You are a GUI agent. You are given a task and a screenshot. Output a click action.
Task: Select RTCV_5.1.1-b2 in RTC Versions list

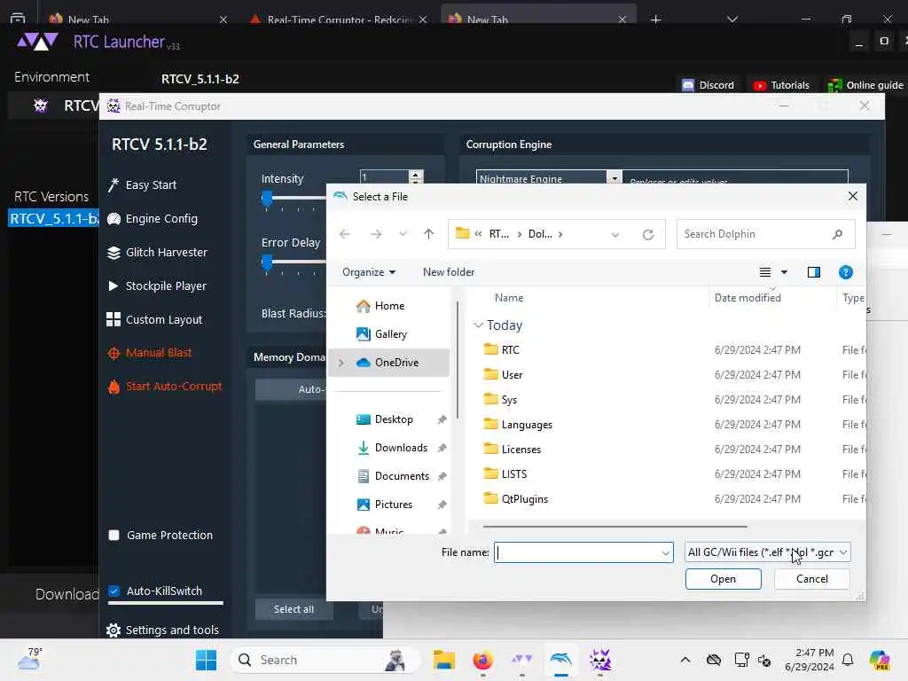pyautogui.click(x=53, y=218)
